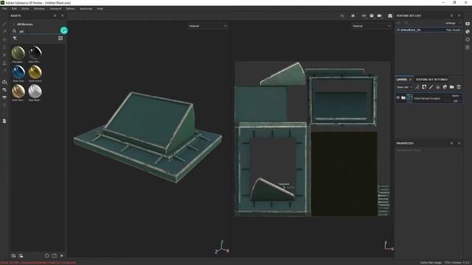Screen dimensions: 472x265
Task: Close the Assets panel
Action: 62,15
